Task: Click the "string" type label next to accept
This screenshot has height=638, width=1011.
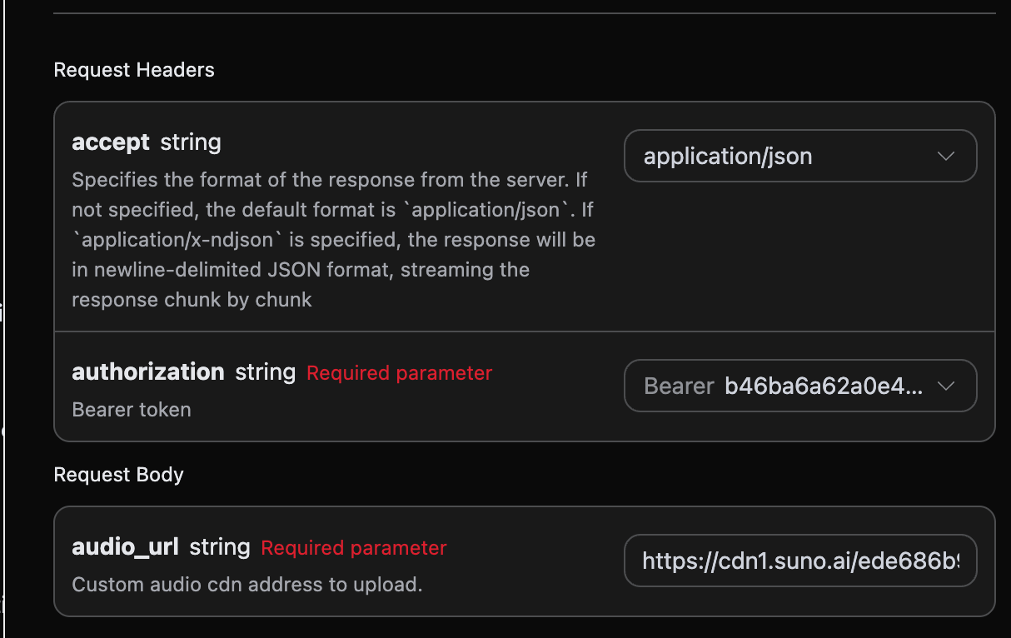Action: tap(191, 142)
